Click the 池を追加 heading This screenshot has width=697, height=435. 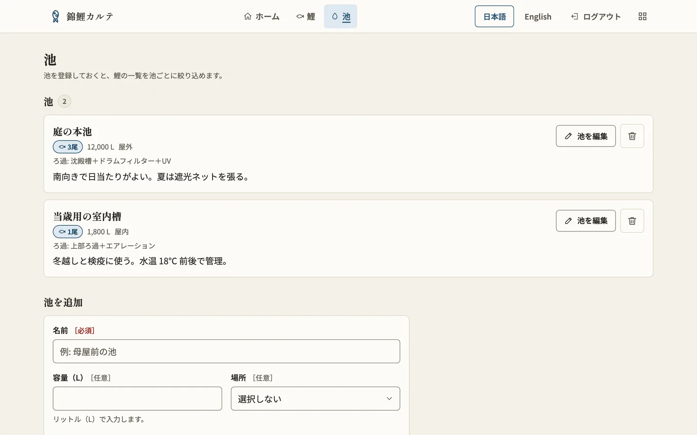(x=63, y=302)
